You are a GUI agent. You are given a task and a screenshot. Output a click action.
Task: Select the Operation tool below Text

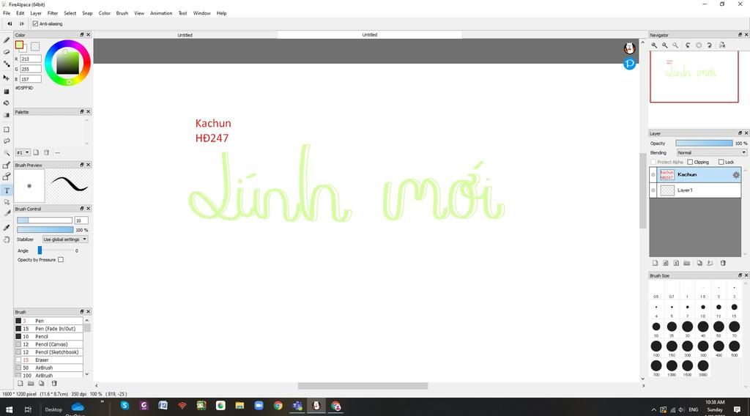pyautogui.click(x=7, y=202)
